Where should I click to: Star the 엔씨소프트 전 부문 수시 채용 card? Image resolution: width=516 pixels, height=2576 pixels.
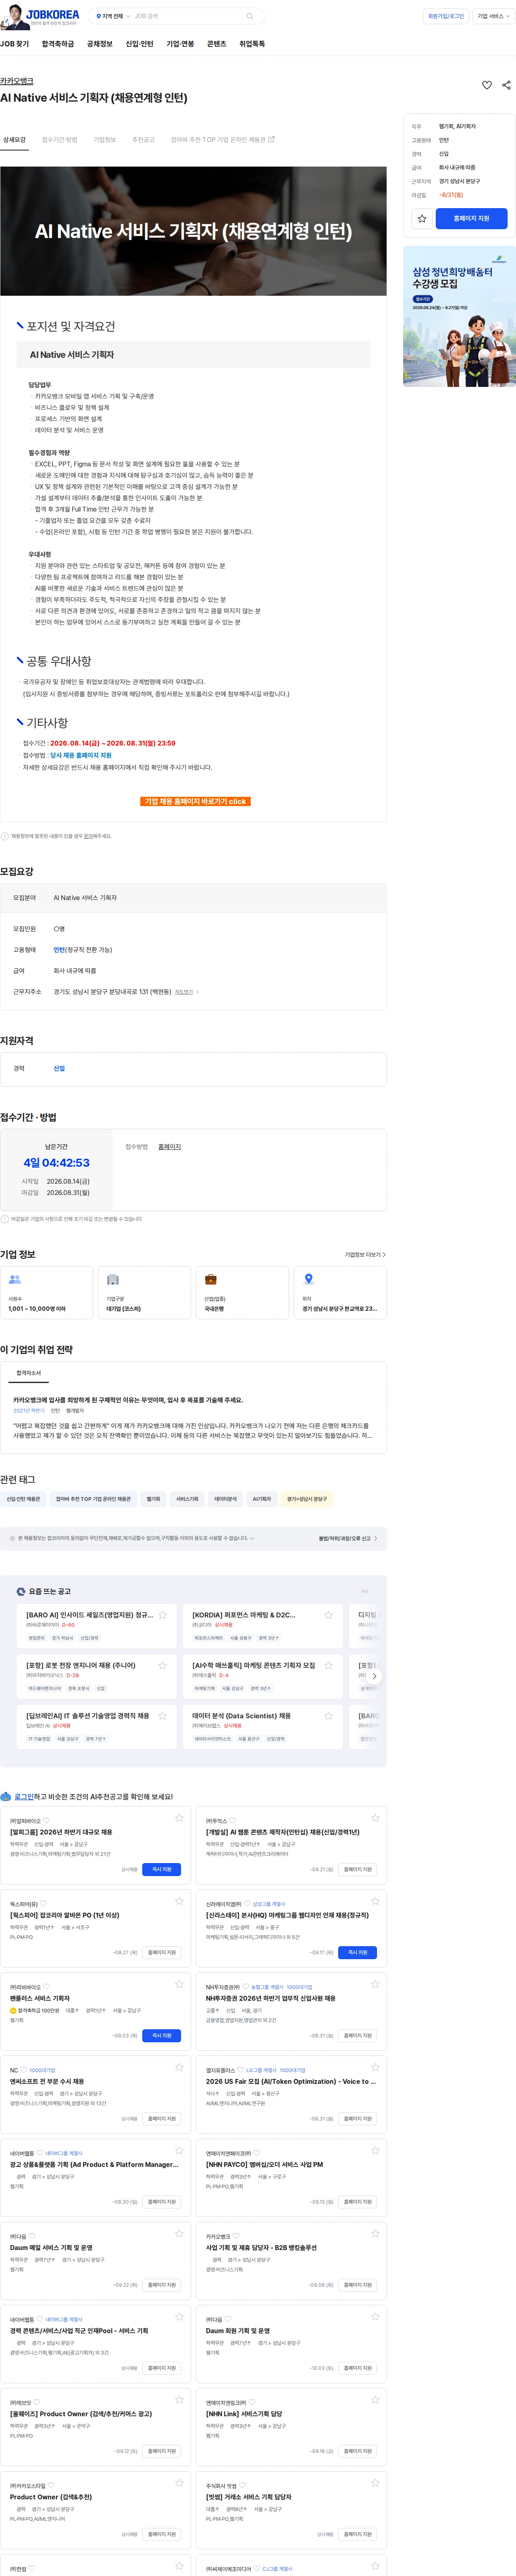click(179, 2067)
